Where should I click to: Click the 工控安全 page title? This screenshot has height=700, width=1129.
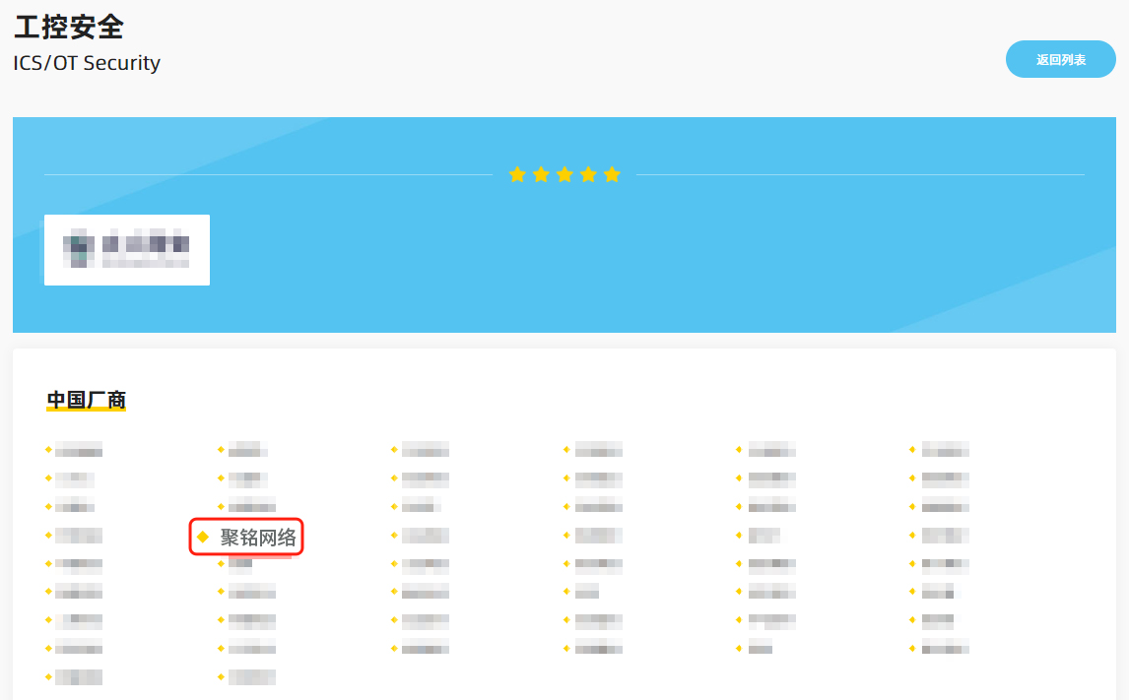click(69, 27)
